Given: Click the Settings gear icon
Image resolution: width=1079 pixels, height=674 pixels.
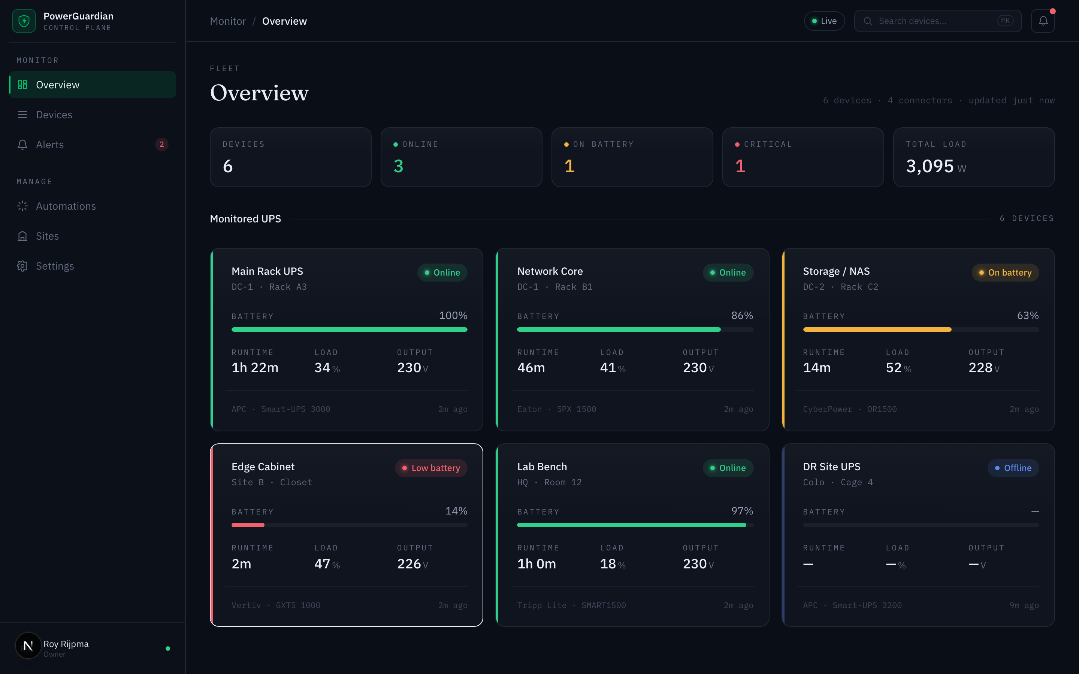Looking at the screenshot, I should 22,266.
